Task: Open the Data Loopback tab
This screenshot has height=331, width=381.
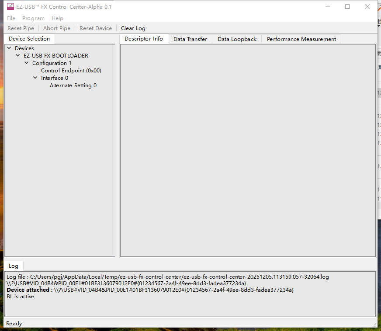Action: click(x=237, y=39)
